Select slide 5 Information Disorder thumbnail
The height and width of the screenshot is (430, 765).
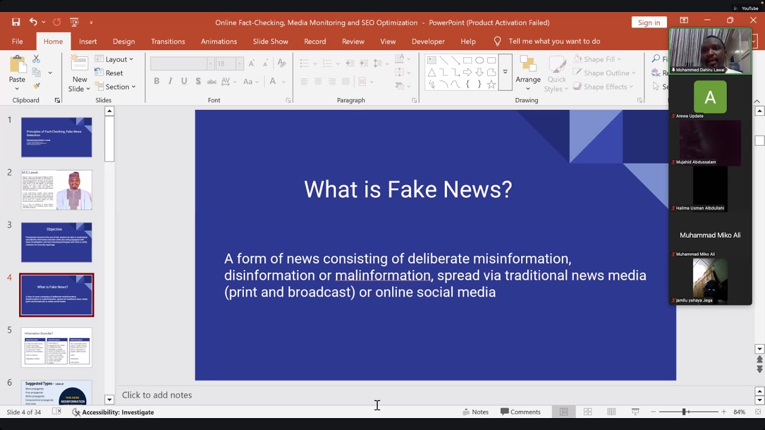(x=57, y=347)
